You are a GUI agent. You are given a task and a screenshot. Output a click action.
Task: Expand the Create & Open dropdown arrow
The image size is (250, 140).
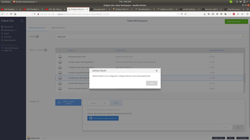tap(246, 21)
